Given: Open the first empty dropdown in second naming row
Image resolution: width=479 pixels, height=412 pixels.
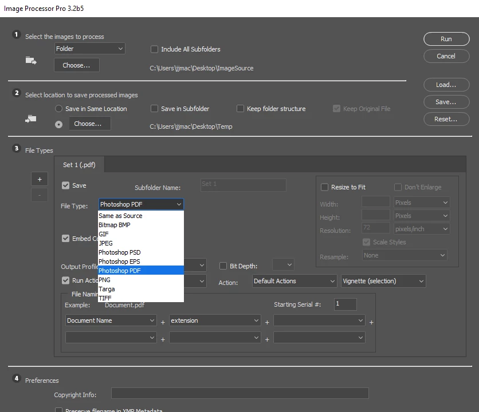Looking at the screenshot, I should coord(111,338).
